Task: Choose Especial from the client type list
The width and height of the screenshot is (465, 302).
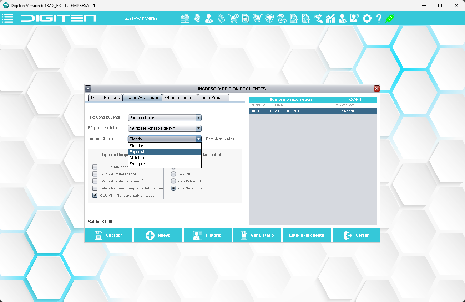Action: point(165,152)
